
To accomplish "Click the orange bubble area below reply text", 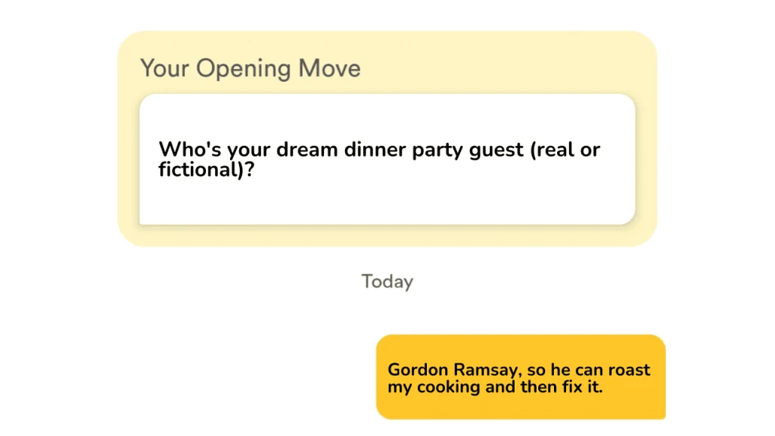I will [521, 407].
